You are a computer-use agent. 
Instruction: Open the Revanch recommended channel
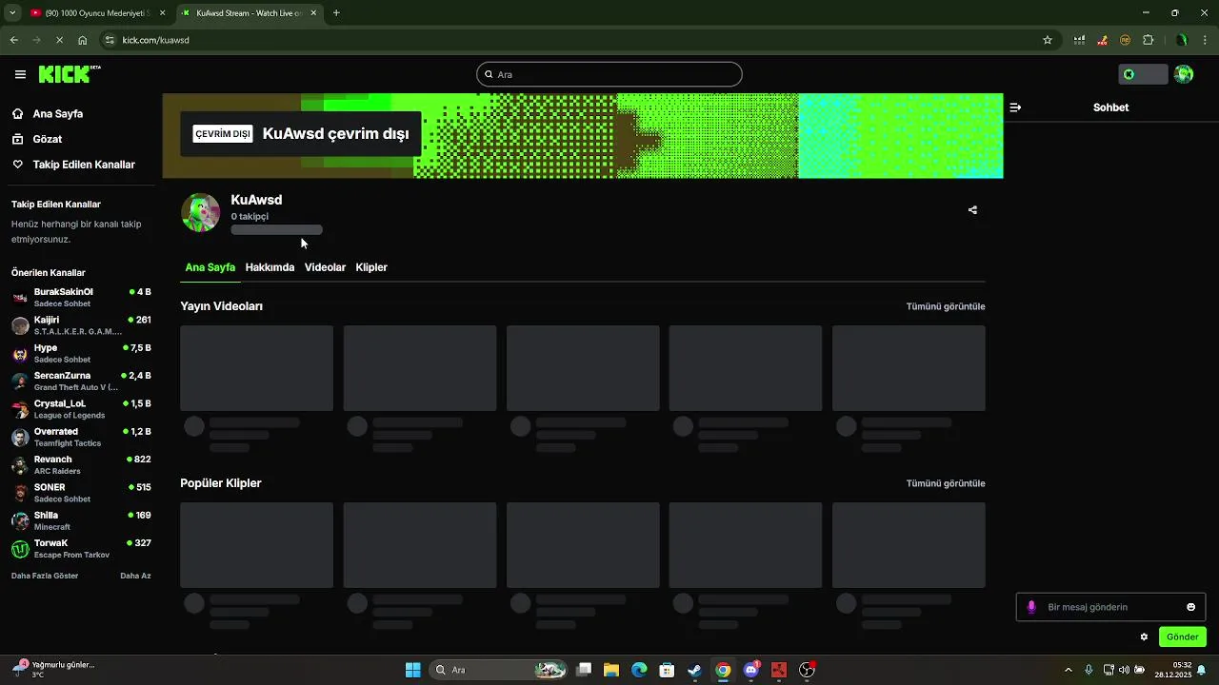pos(81,464)
